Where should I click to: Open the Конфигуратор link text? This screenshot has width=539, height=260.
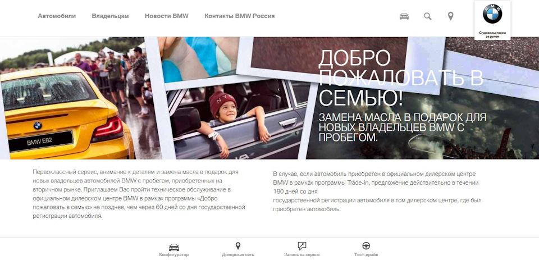point(174,255)
